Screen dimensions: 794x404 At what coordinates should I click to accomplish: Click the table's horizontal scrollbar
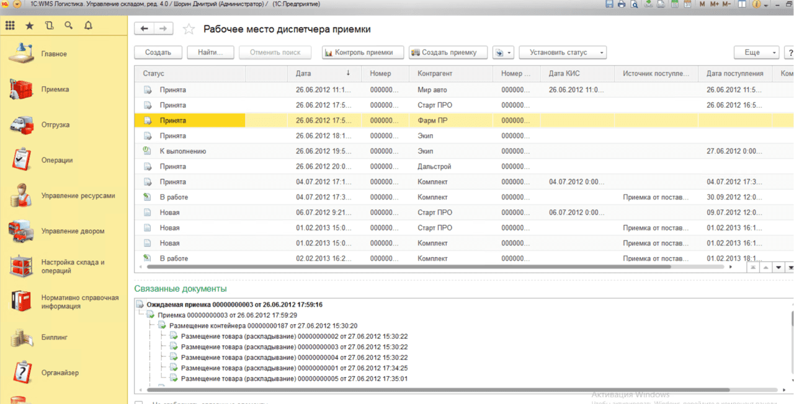pyautogui.click(x=409, y=267)
